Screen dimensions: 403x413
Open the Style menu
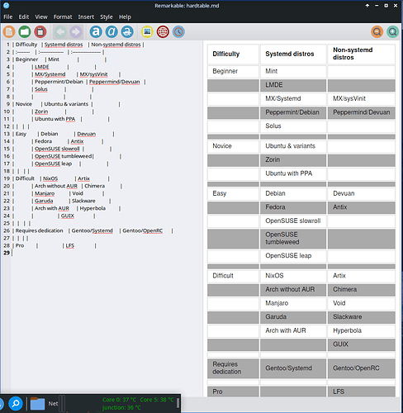click(107, 17)
